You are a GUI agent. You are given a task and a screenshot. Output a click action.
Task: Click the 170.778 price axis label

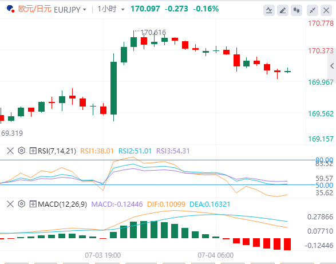(321, 23)
